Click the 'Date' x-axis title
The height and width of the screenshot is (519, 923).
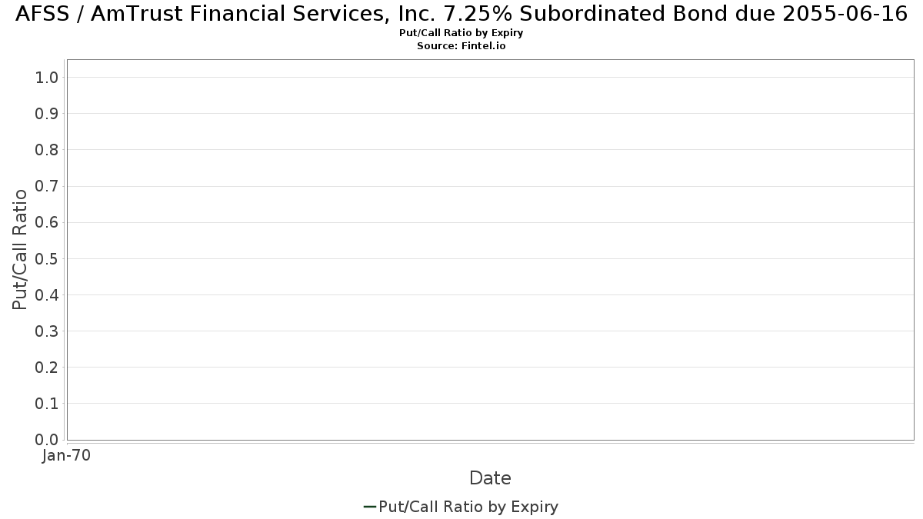click(x=490, y=478)
